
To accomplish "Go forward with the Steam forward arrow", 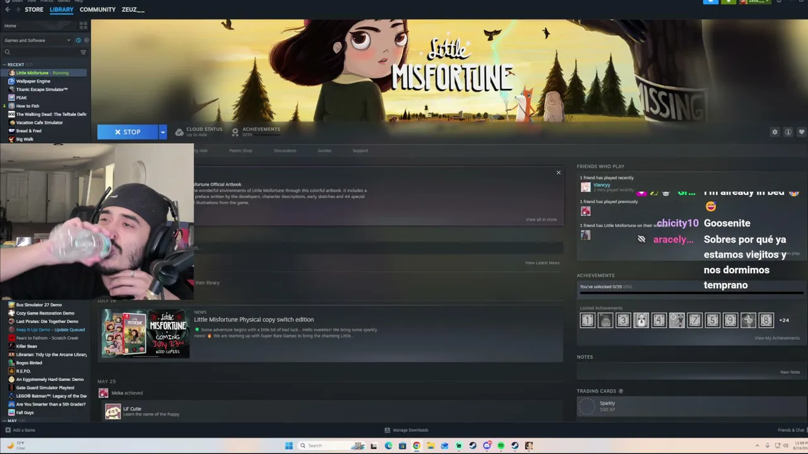I will (17, 10).
